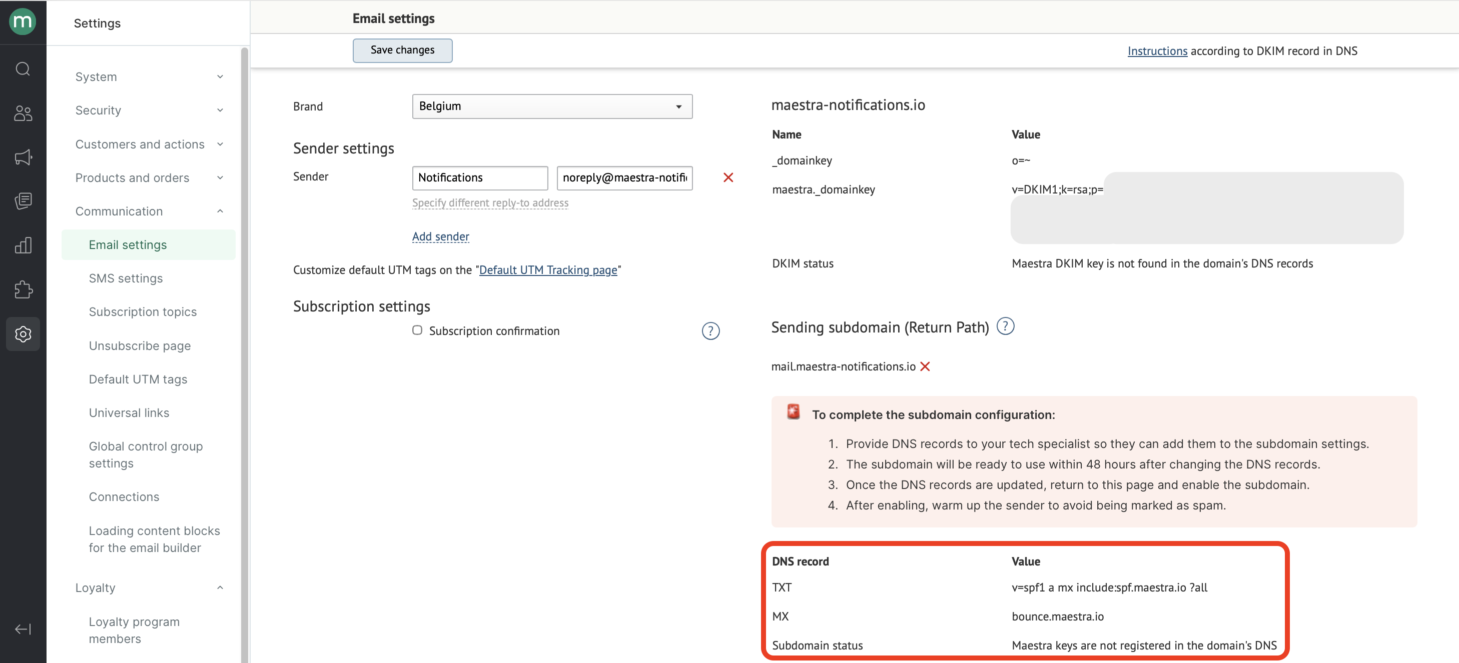Navigate to Universal links

pyautogui.click(x=129, y=412)
